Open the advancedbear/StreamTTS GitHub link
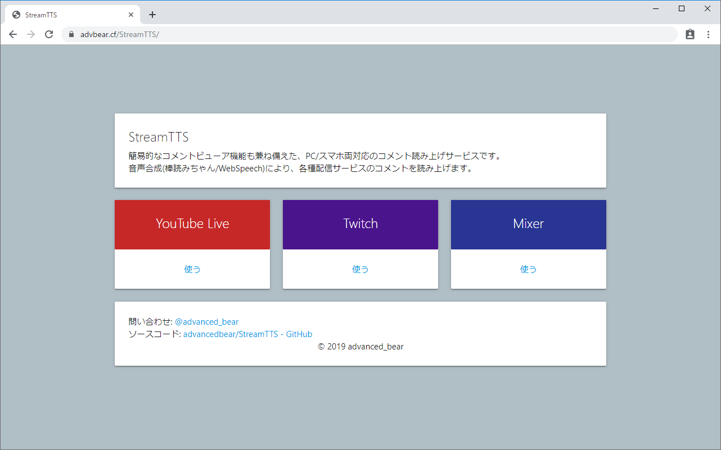 click(247, 334)
